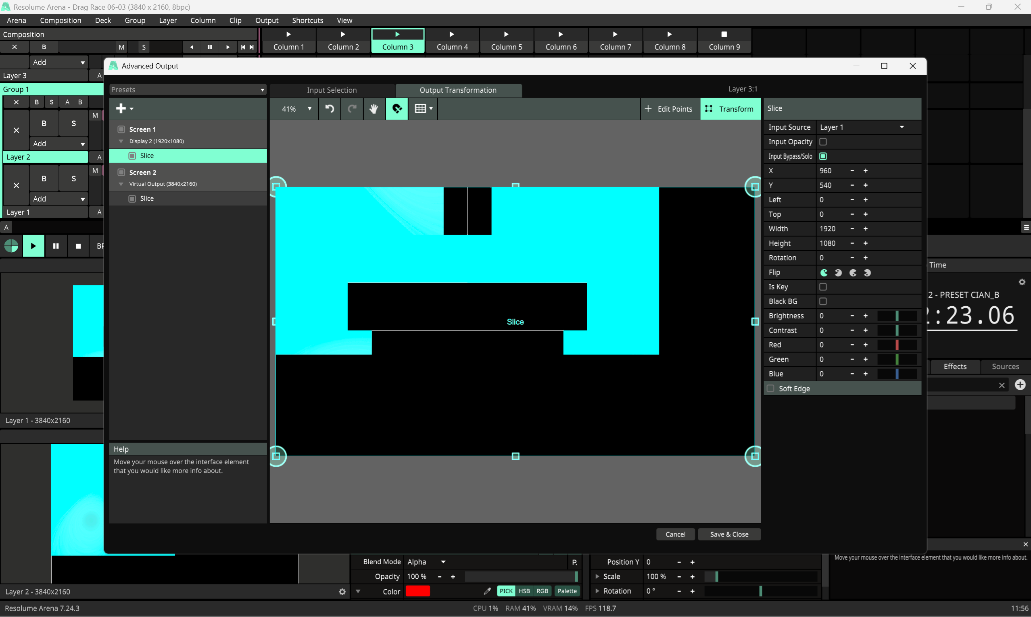Open the Composition menu
1031x617 pixels.
(x=61, y=21)
